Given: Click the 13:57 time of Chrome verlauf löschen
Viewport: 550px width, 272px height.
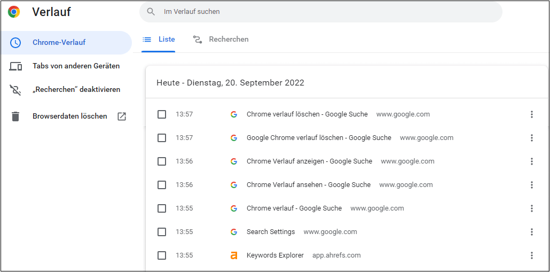Looking at the screenshot, I should coord(184,114).
